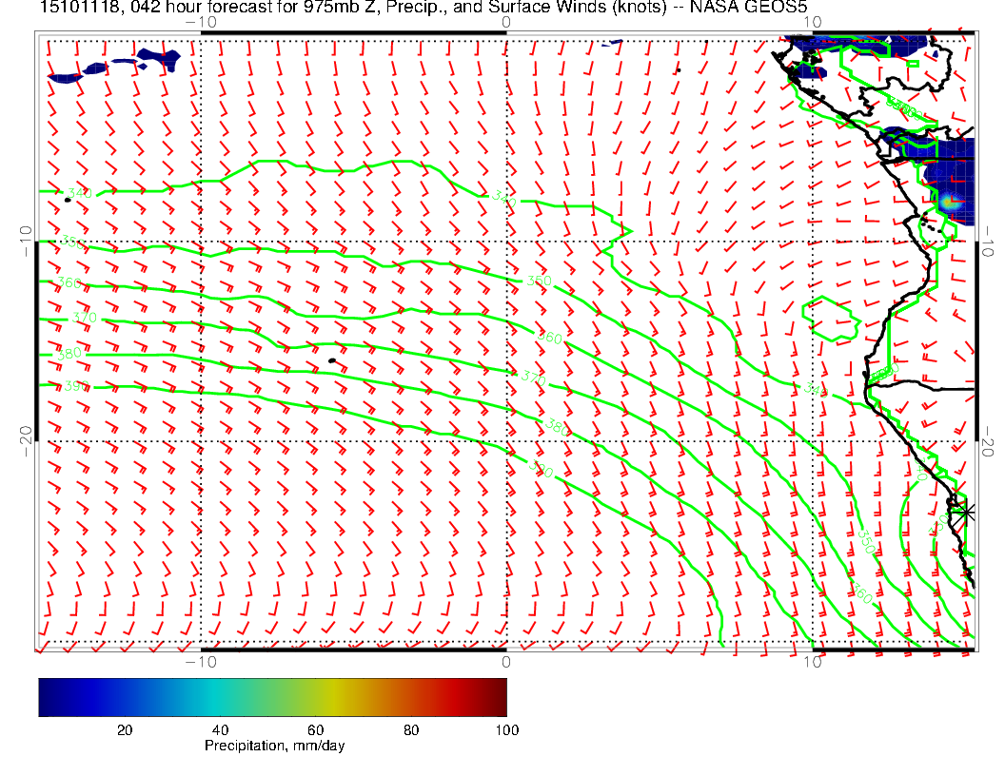
Task: Click the "370" contour label at the left edge
Action: tap(84, 318)
